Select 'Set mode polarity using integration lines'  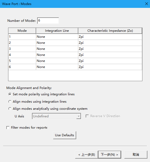10,94
